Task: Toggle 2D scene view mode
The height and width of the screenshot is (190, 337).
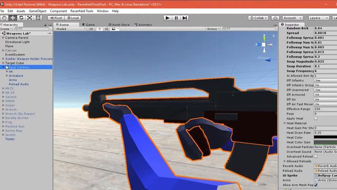Action: [91, 29]
